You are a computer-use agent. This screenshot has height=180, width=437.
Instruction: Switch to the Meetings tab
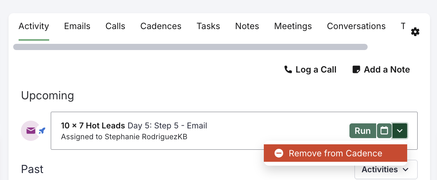pyautogui.click(x=293, y=26)
